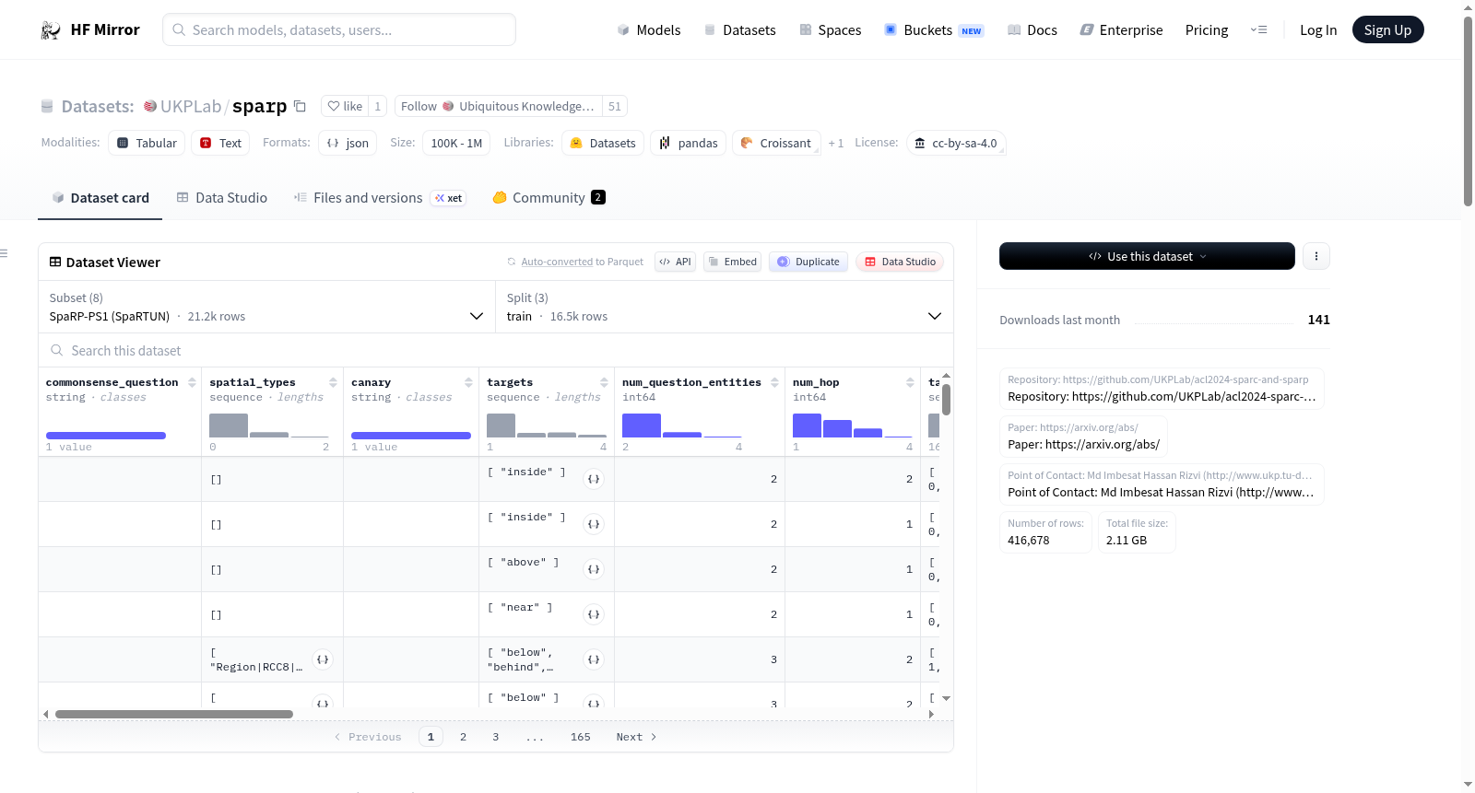Click the spatial_types histogram bar chart
The image size is (1475, 793).
click(269, 425)
